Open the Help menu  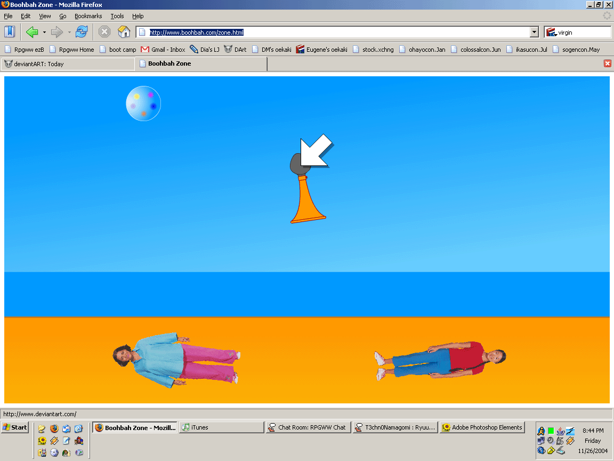pos(138,16)
